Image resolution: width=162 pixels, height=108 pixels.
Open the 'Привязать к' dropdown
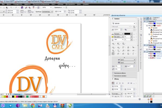click(64, 8)
